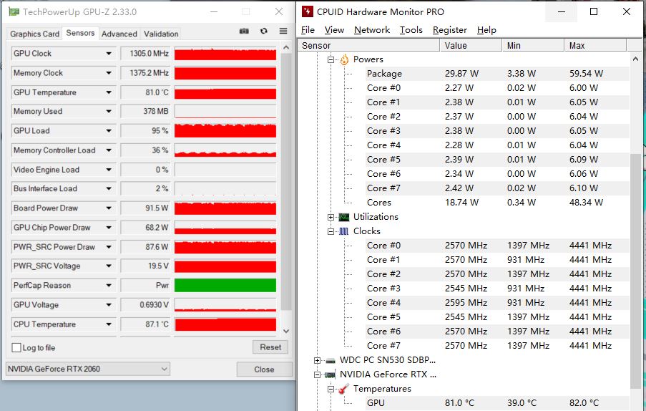This screenshot has width=646, height=411.
Task: Collapse the NVIDIA GeForce RTX node
Action: click(317, 374)
